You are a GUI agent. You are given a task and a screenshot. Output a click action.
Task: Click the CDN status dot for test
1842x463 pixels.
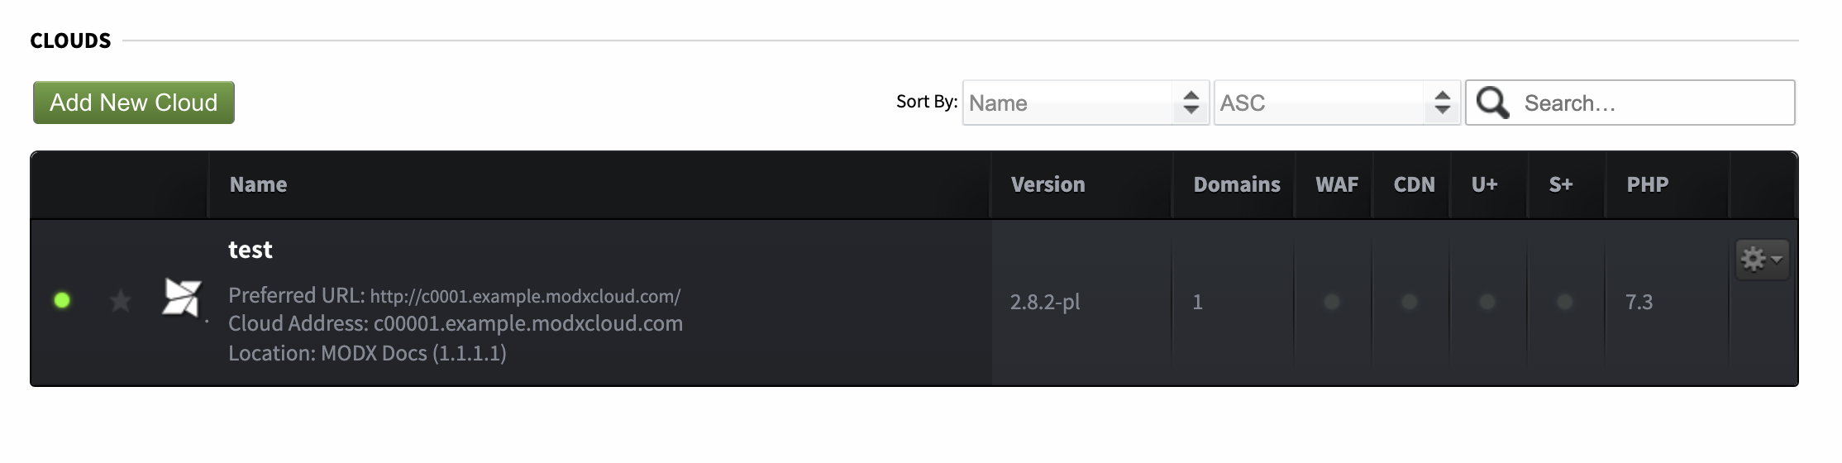click(1410, 302)
